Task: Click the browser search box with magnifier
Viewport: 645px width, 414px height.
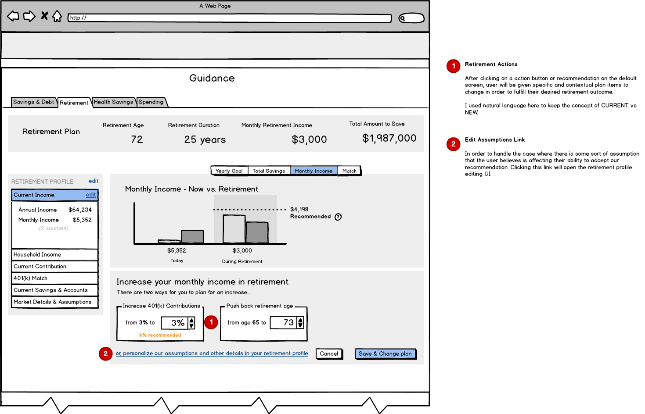Action: [x=411, y=18]
